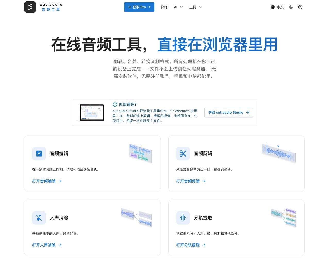Expand the 工具 dropdown menu
The height and width of the screenshot is (260, 330).
pos(195,7)
